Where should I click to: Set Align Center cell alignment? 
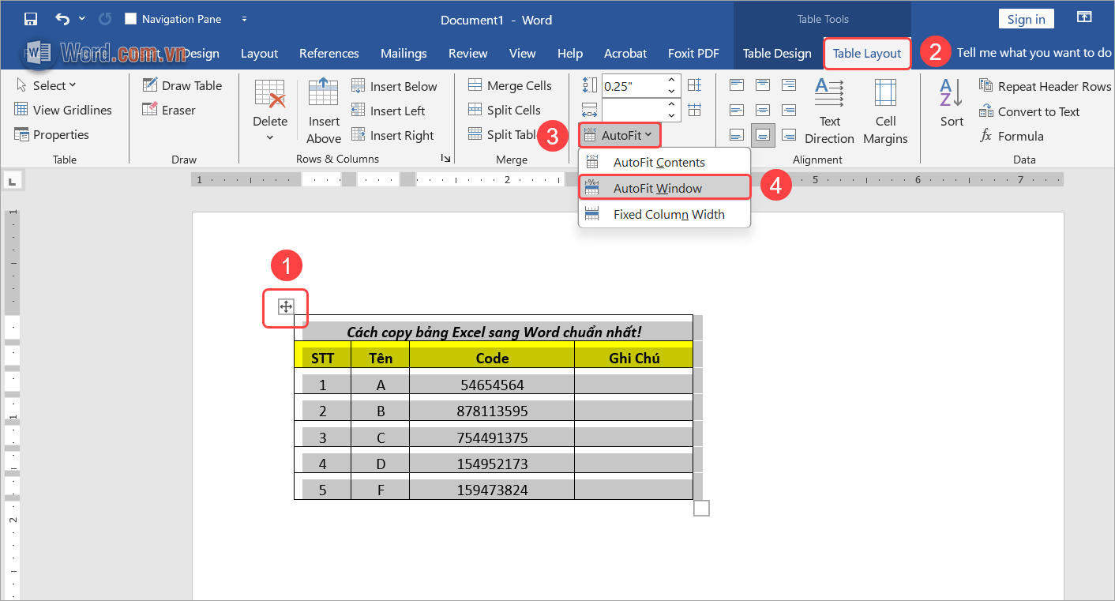pyautogui.click(x=763, y=110)
